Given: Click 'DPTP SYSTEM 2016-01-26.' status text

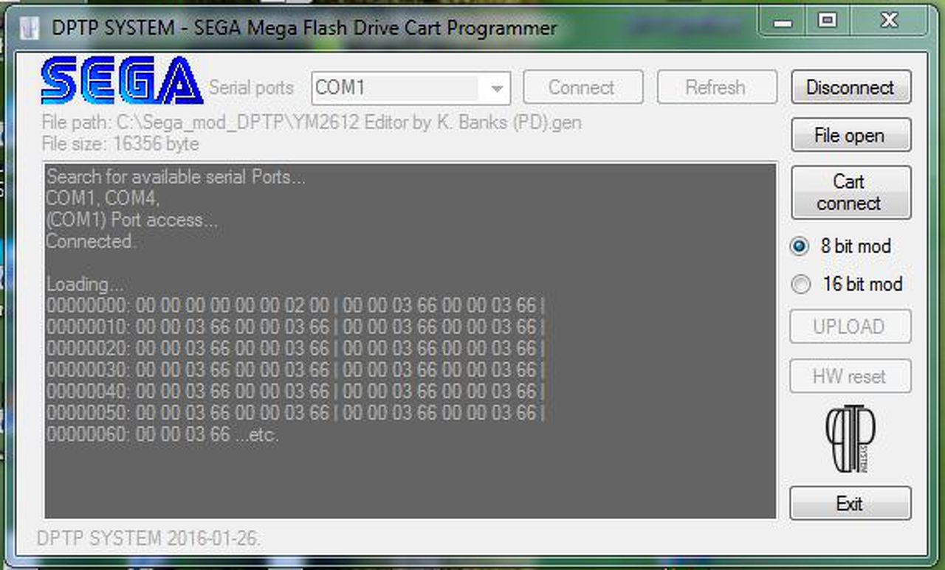Looking at the screenshot, I should click(148, 539).
